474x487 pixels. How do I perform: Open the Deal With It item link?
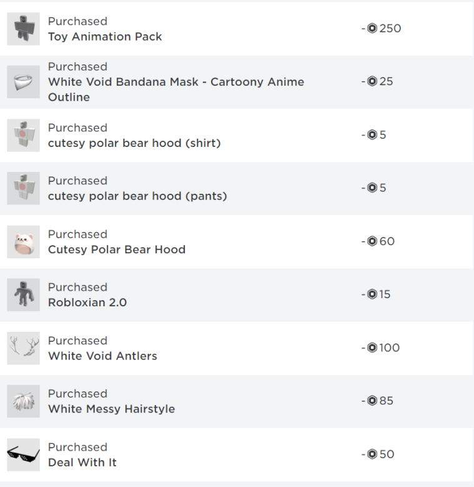(82, 463)
